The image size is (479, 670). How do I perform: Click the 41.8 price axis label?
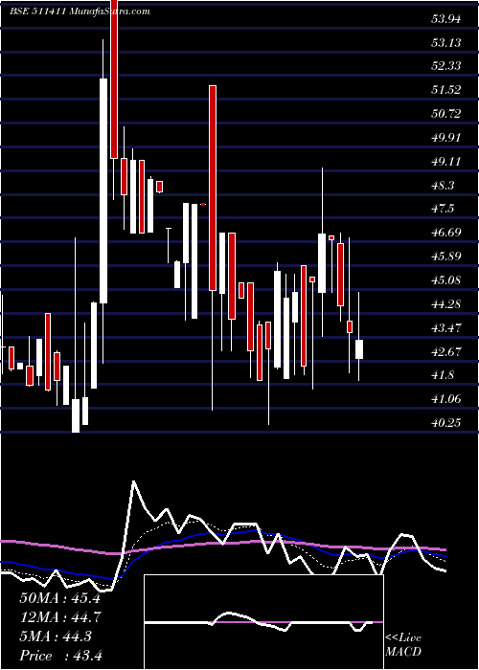coord(443,375)
